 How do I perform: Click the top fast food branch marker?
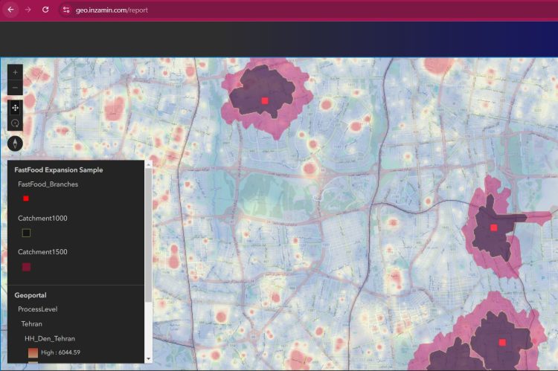(264, 100)
